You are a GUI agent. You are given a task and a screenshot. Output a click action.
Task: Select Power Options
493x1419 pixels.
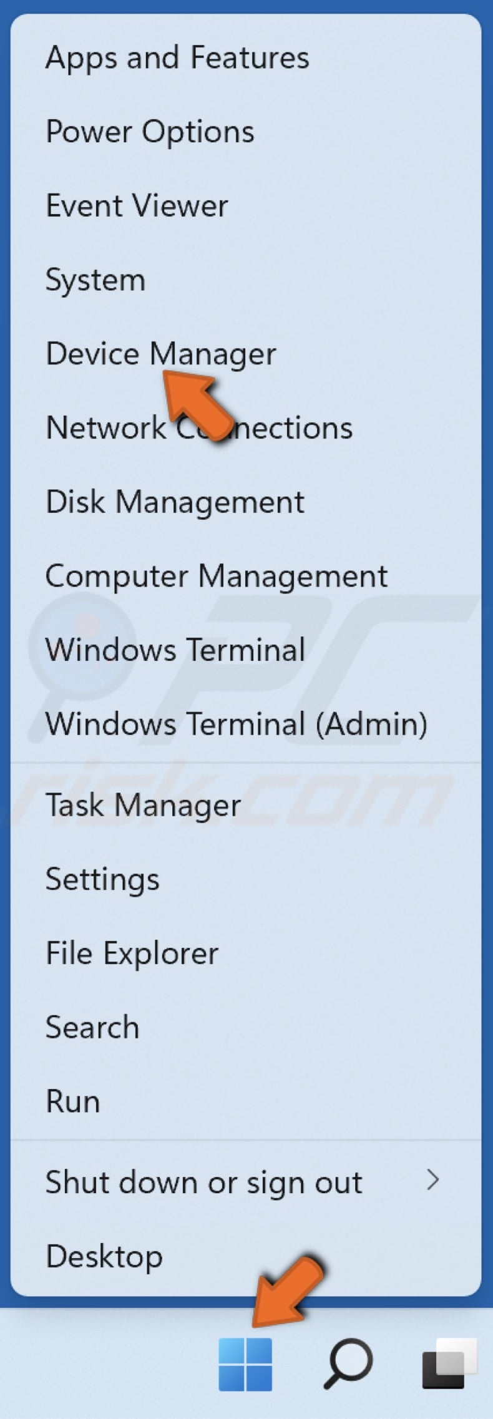point(150,131)
